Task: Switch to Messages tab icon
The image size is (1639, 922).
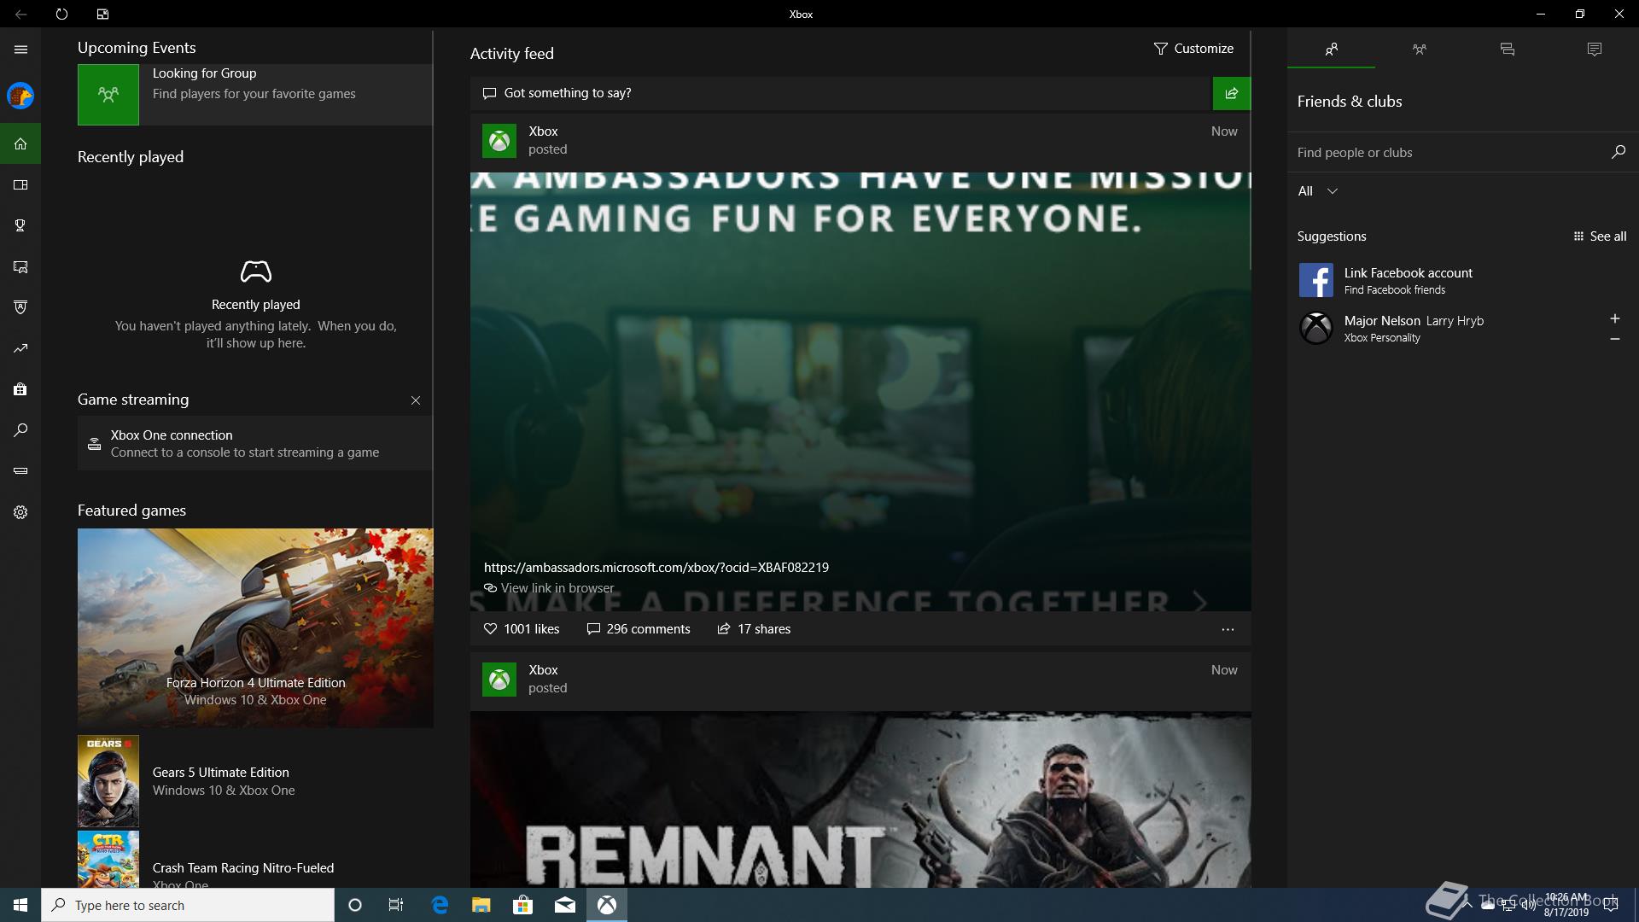Action: coord(1507,50)
